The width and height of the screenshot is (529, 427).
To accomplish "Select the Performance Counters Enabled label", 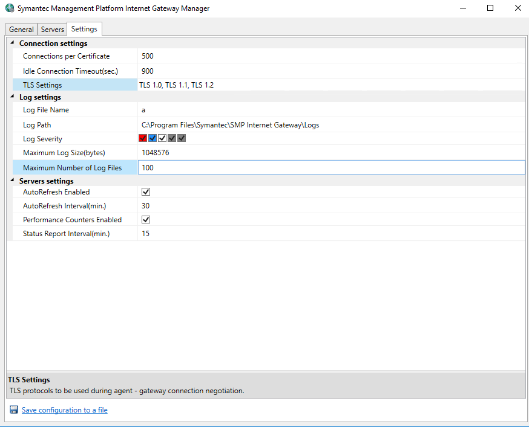I will (x=72, y=220).
